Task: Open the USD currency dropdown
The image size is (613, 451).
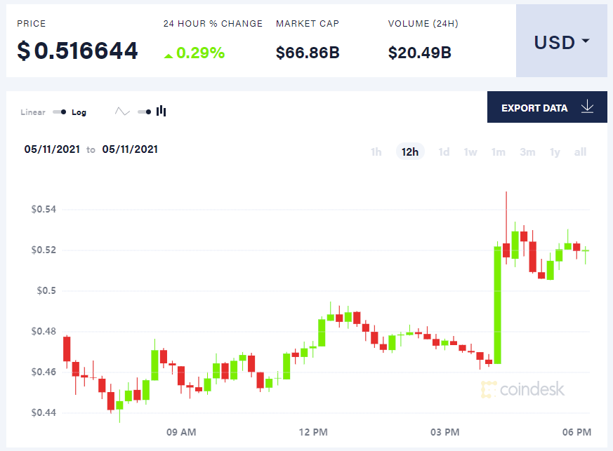Action: tap(561, 42)
